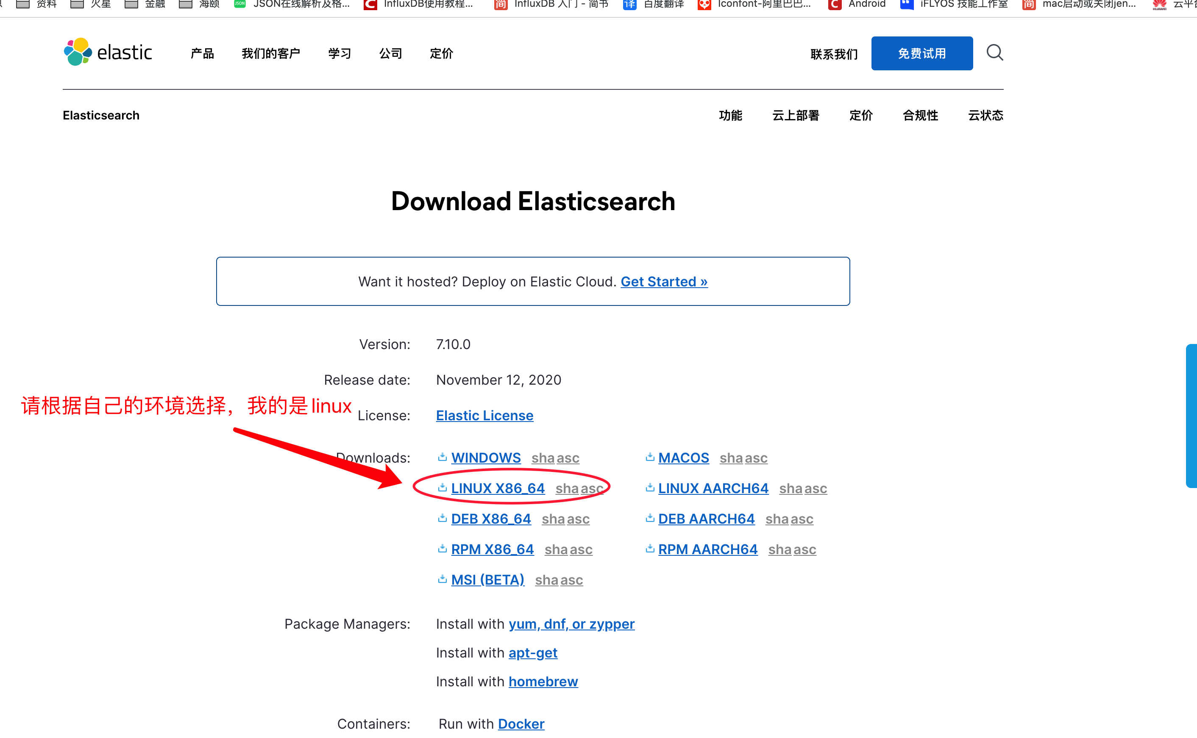This screenshot has height=738, width=1197.
Task: Open the Docker run instructions link
Action: 521,724
